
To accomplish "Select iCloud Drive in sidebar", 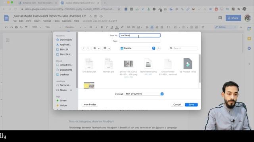I will (x=64, y=65).
